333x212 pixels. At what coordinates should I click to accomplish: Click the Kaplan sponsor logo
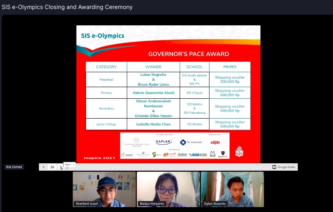pyautogui.click(x=163, y=142)
